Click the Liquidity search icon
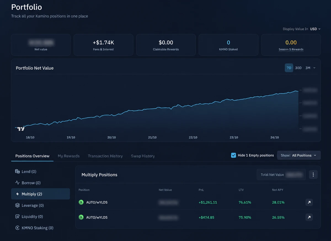Screen dimensions: 331x241 (x=17, y=217)
